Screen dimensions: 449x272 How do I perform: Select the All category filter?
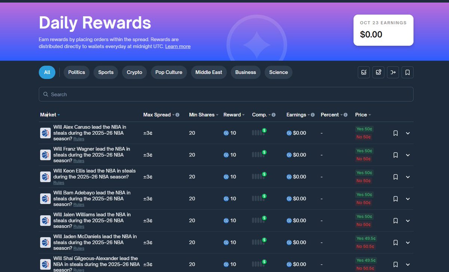tap(47, 72)
